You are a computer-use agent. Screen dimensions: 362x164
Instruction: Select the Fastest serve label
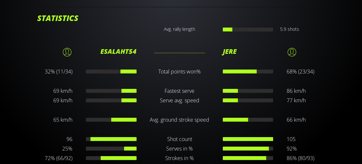[179, 91]
